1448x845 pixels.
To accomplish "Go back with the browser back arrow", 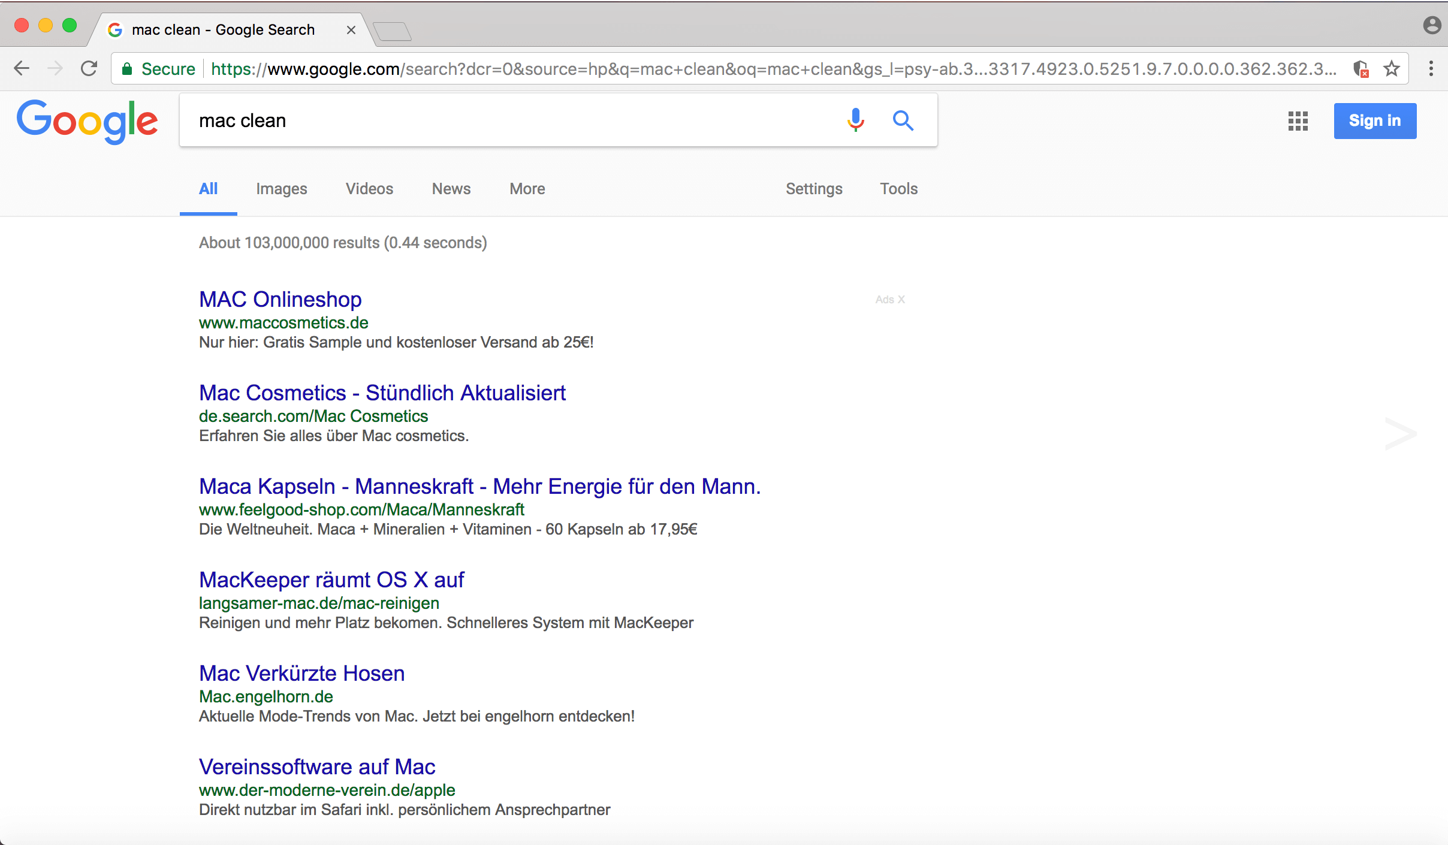I will (22, 68).
